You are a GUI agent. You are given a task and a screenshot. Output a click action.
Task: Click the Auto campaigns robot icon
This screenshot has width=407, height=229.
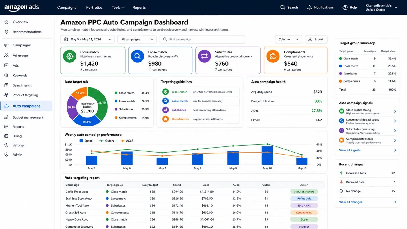[x=6, y=106]
